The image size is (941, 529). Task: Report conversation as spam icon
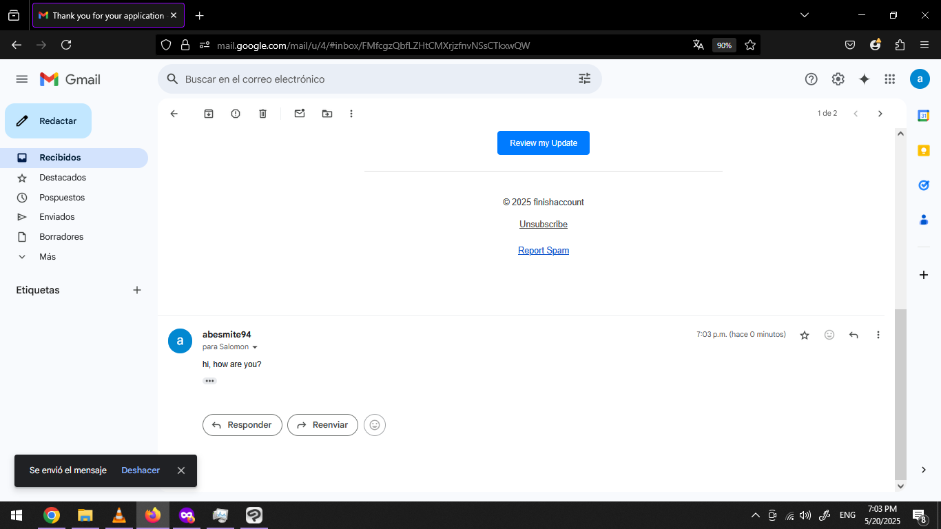[x=236, y=114]
